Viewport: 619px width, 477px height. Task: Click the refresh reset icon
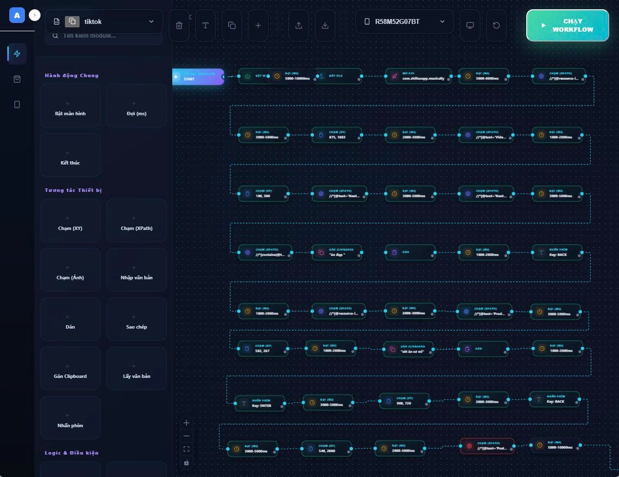[496, 25]
